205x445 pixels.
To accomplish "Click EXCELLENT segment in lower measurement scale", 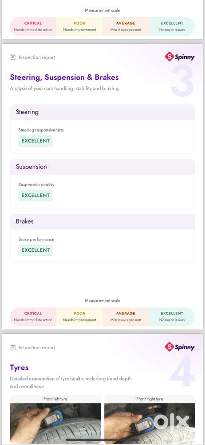I will click(x=172, y=317).
